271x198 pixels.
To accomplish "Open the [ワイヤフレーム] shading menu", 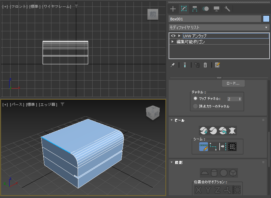I will (57, 6).
